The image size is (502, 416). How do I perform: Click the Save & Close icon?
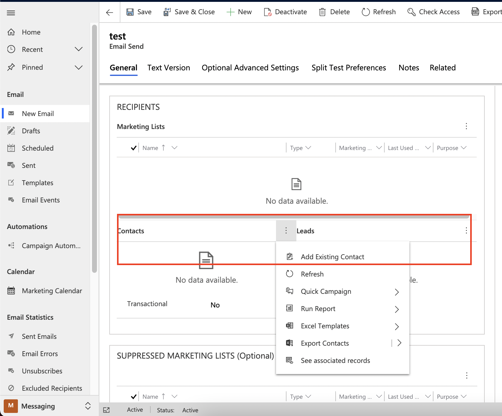point(167,12)
